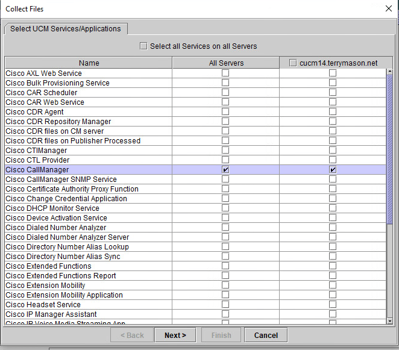Check Cisco IP Manager Assistant cucm14 checkbox

pyautogui.click(x=333, y=314)
